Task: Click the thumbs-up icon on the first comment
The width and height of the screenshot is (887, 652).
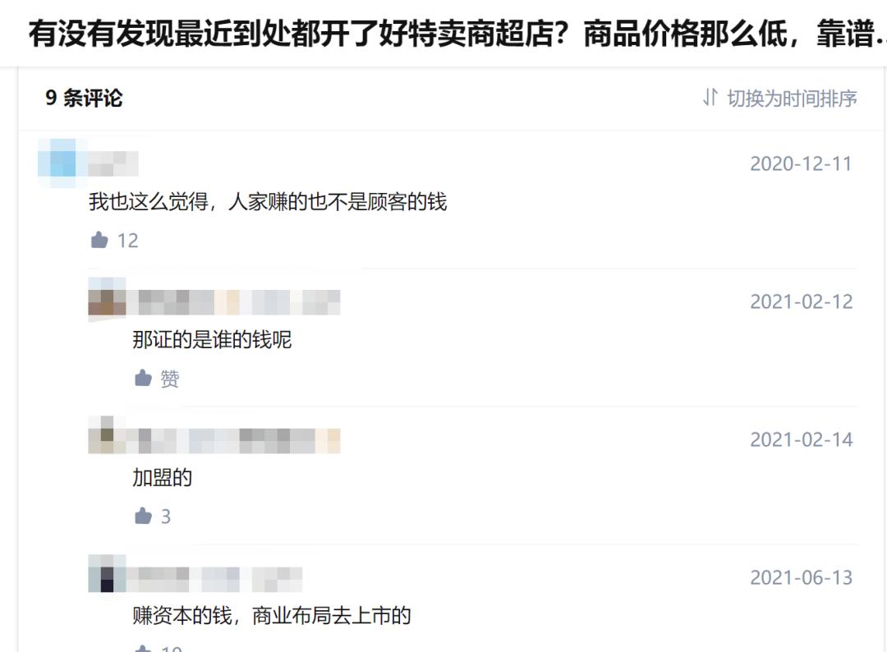Action: click(x=99, y=240)
